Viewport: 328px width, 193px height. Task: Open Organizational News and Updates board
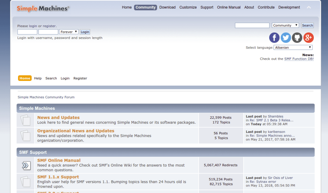click(x=76, y=131)
